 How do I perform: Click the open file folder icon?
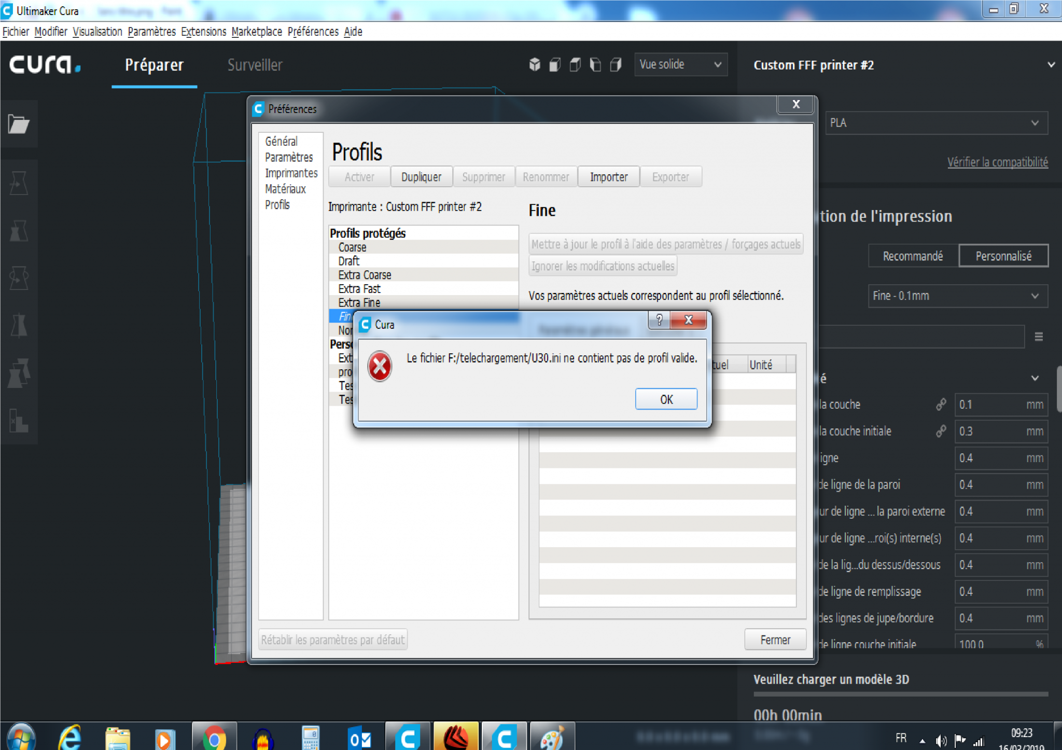click(x=19, y=124)
